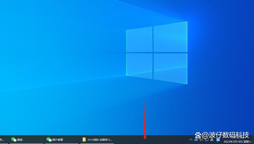The height and width of the screenshot is (144, 254).
Task: Click the green WeChat icon beside 微信
Action: click(14, 140)
